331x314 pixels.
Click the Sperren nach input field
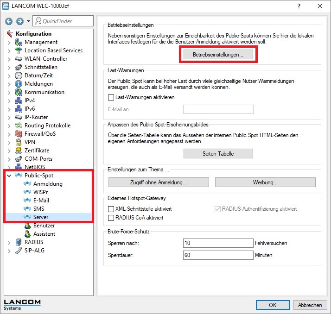click(218, 243)
